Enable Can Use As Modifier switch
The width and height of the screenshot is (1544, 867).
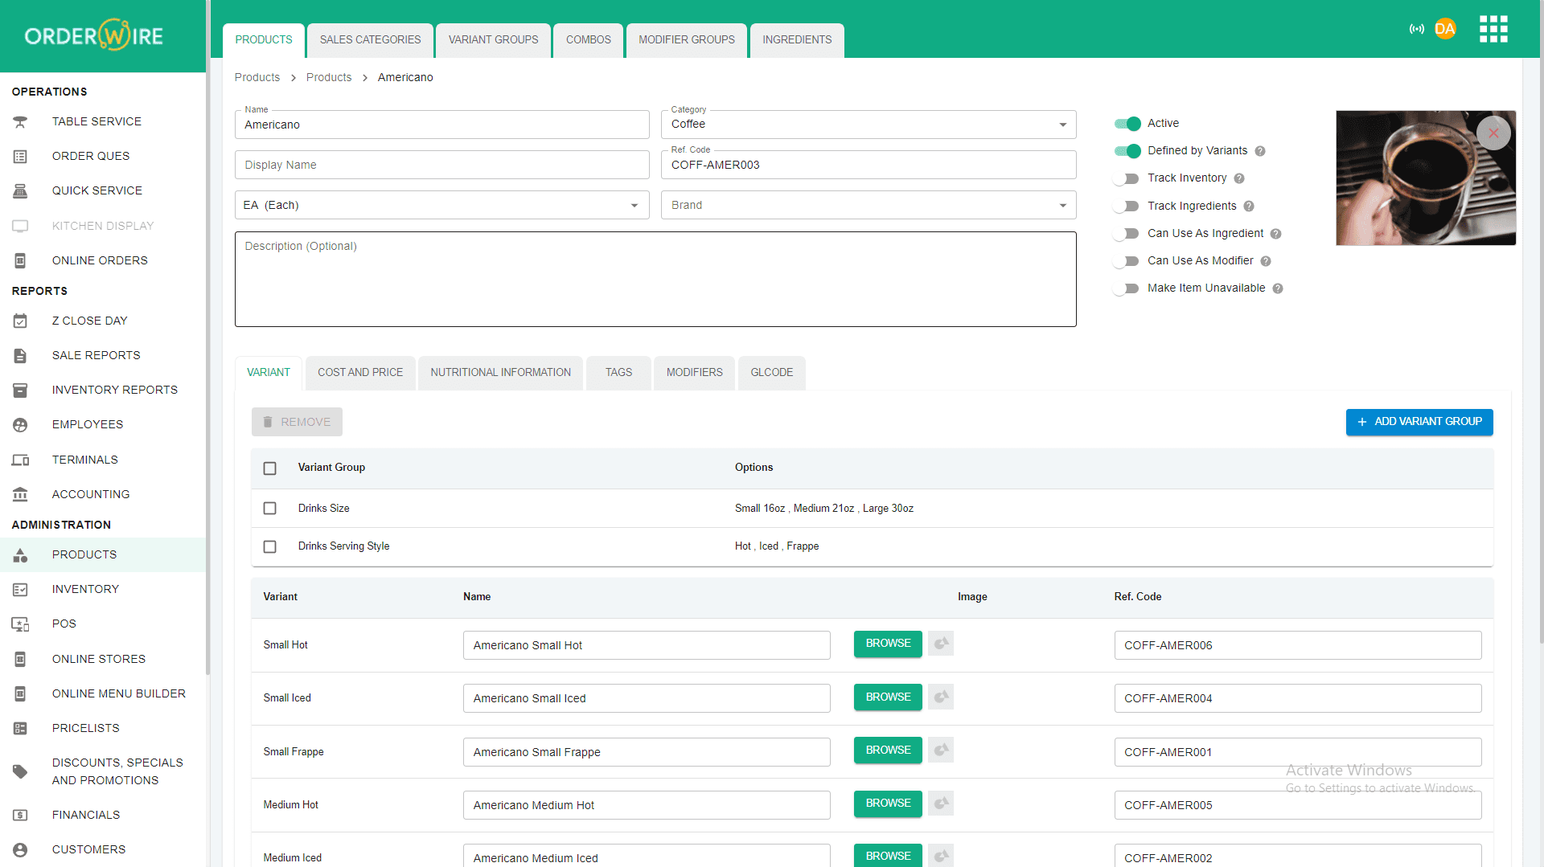point(1126,261)
